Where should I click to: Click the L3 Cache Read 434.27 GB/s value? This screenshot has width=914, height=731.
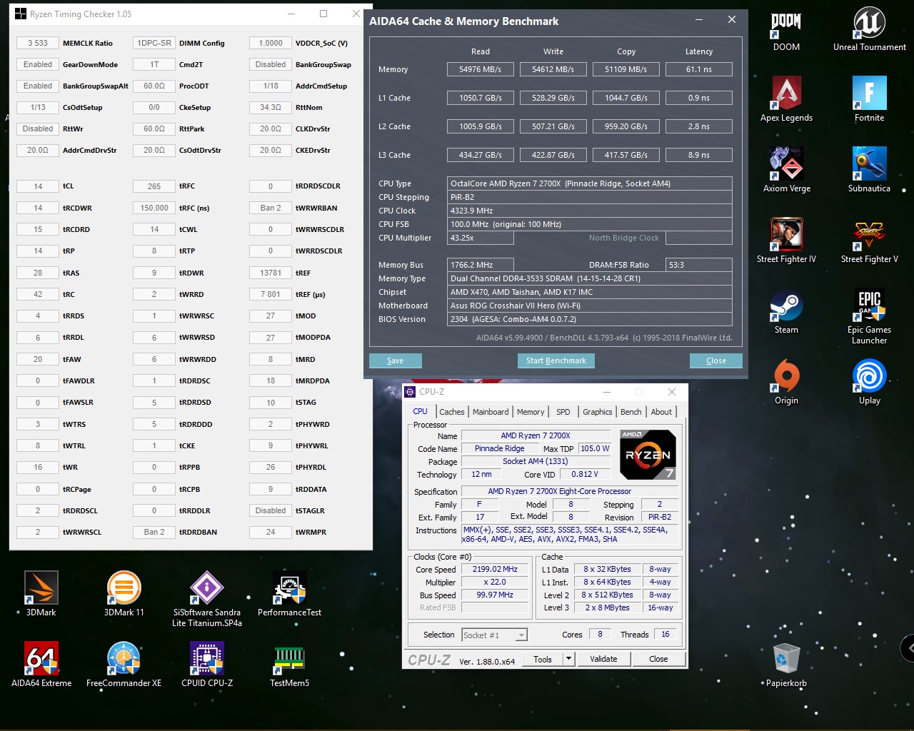coord(481,155)
